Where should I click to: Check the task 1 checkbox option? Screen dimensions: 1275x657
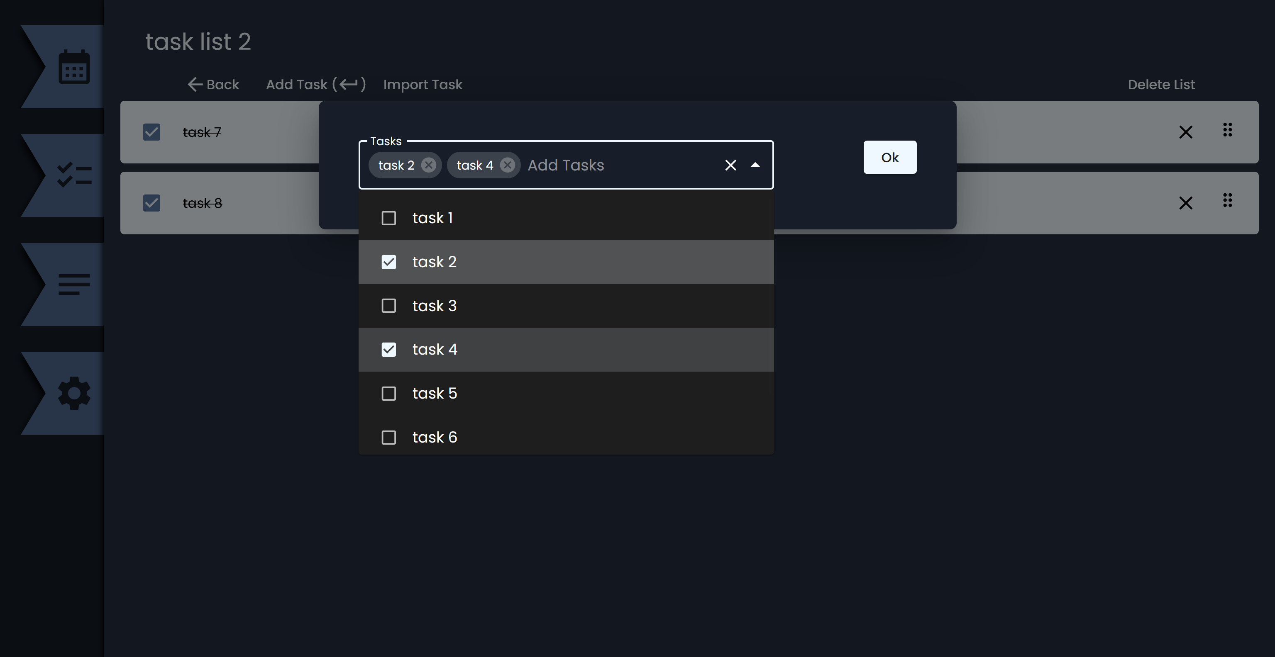pos(388,218)
